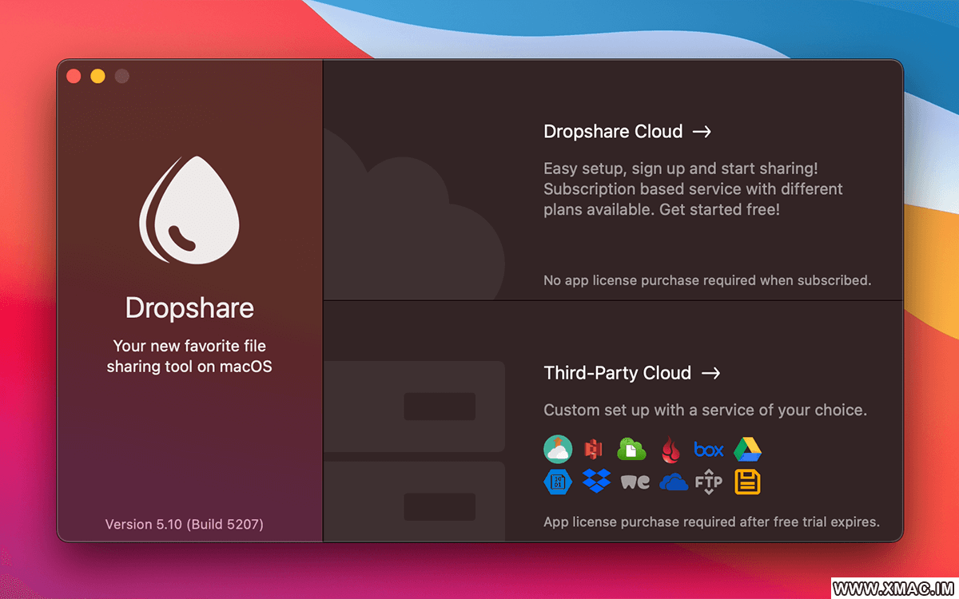Click the arrow beside Third-Party Cloud
Viewport: 959px width, 599px height.
pyautogui.click(x=710, y=373)
